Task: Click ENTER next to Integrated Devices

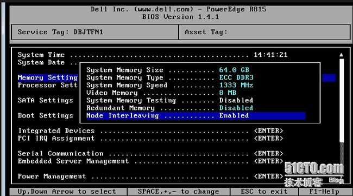Action: [x=269, y=130]
